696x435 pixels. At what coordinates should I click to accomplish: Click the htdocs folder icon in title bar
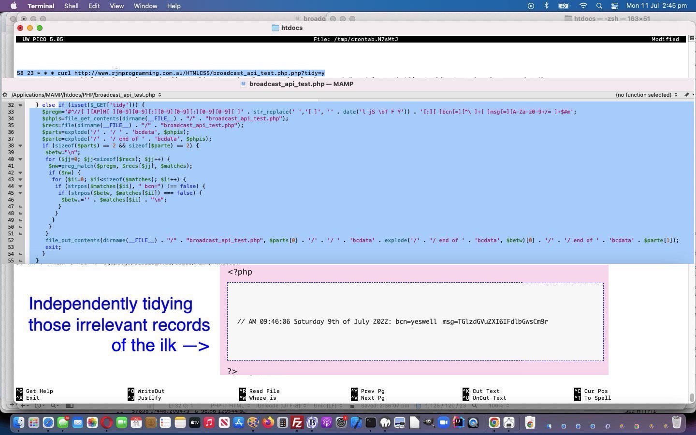(275, 28)
